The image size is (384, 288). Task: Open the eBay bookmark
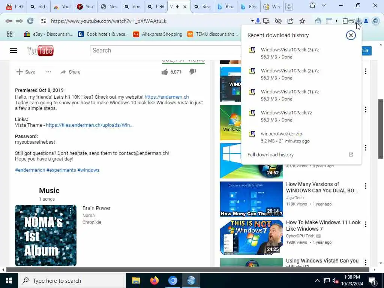48,34
